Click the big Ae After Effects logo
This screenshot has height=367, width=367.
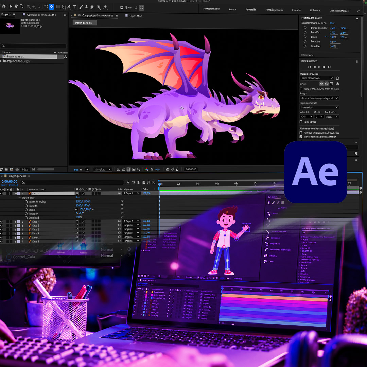click(x=315, y=172)
